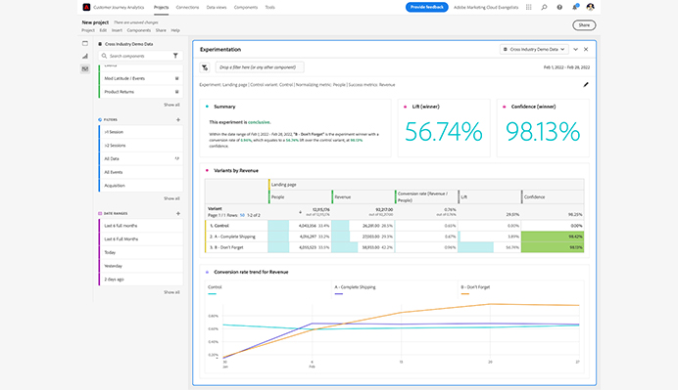Sort by the People column arrow

300,212
